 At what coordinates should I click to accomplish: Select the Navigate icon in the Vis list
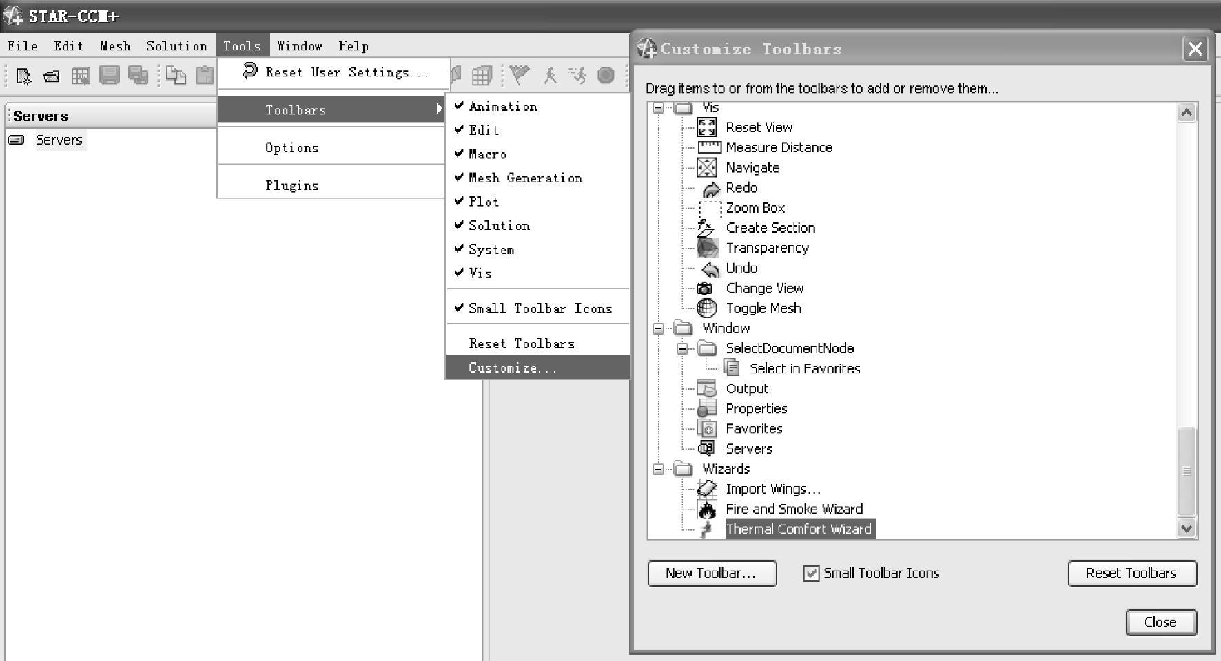(707, 167)
